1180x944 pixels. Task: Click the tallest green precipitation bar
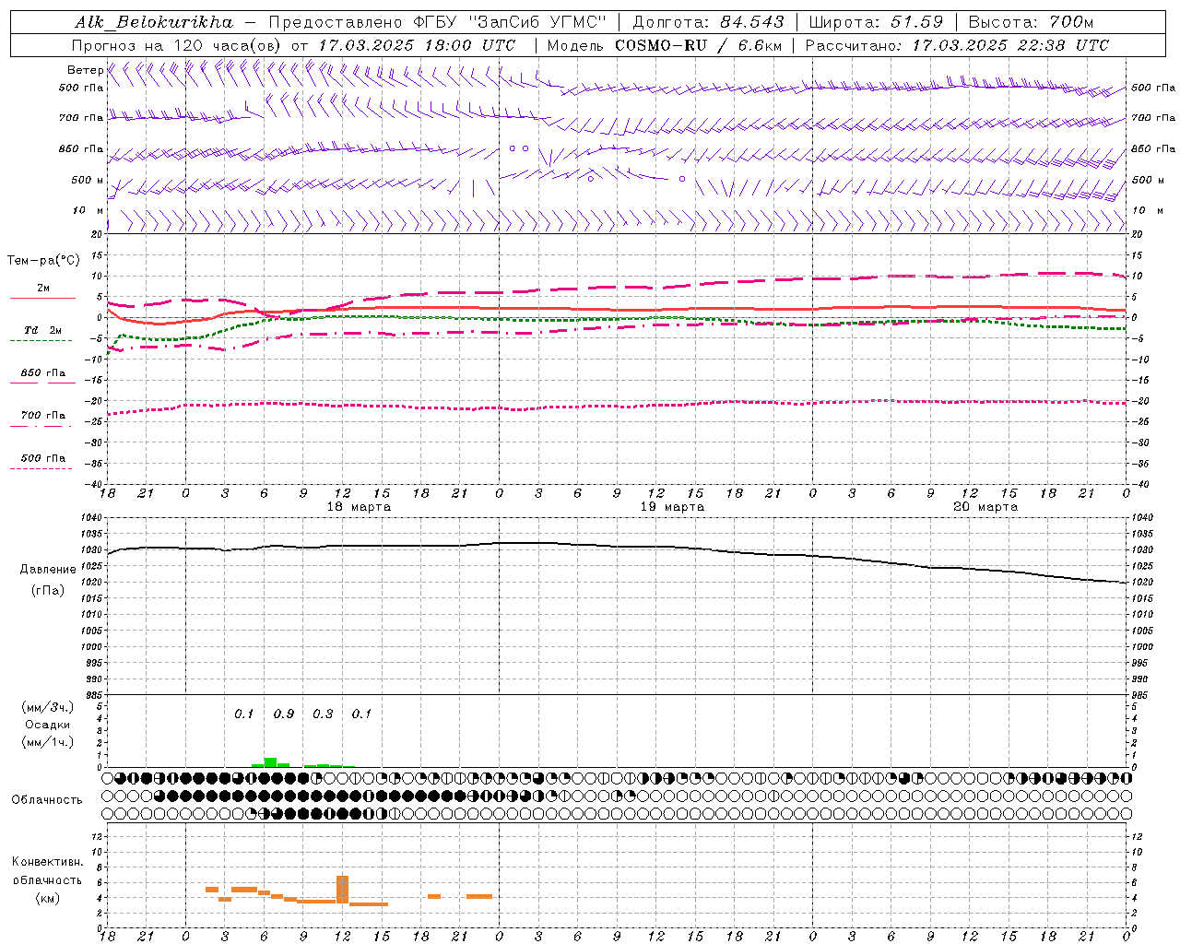270,762
